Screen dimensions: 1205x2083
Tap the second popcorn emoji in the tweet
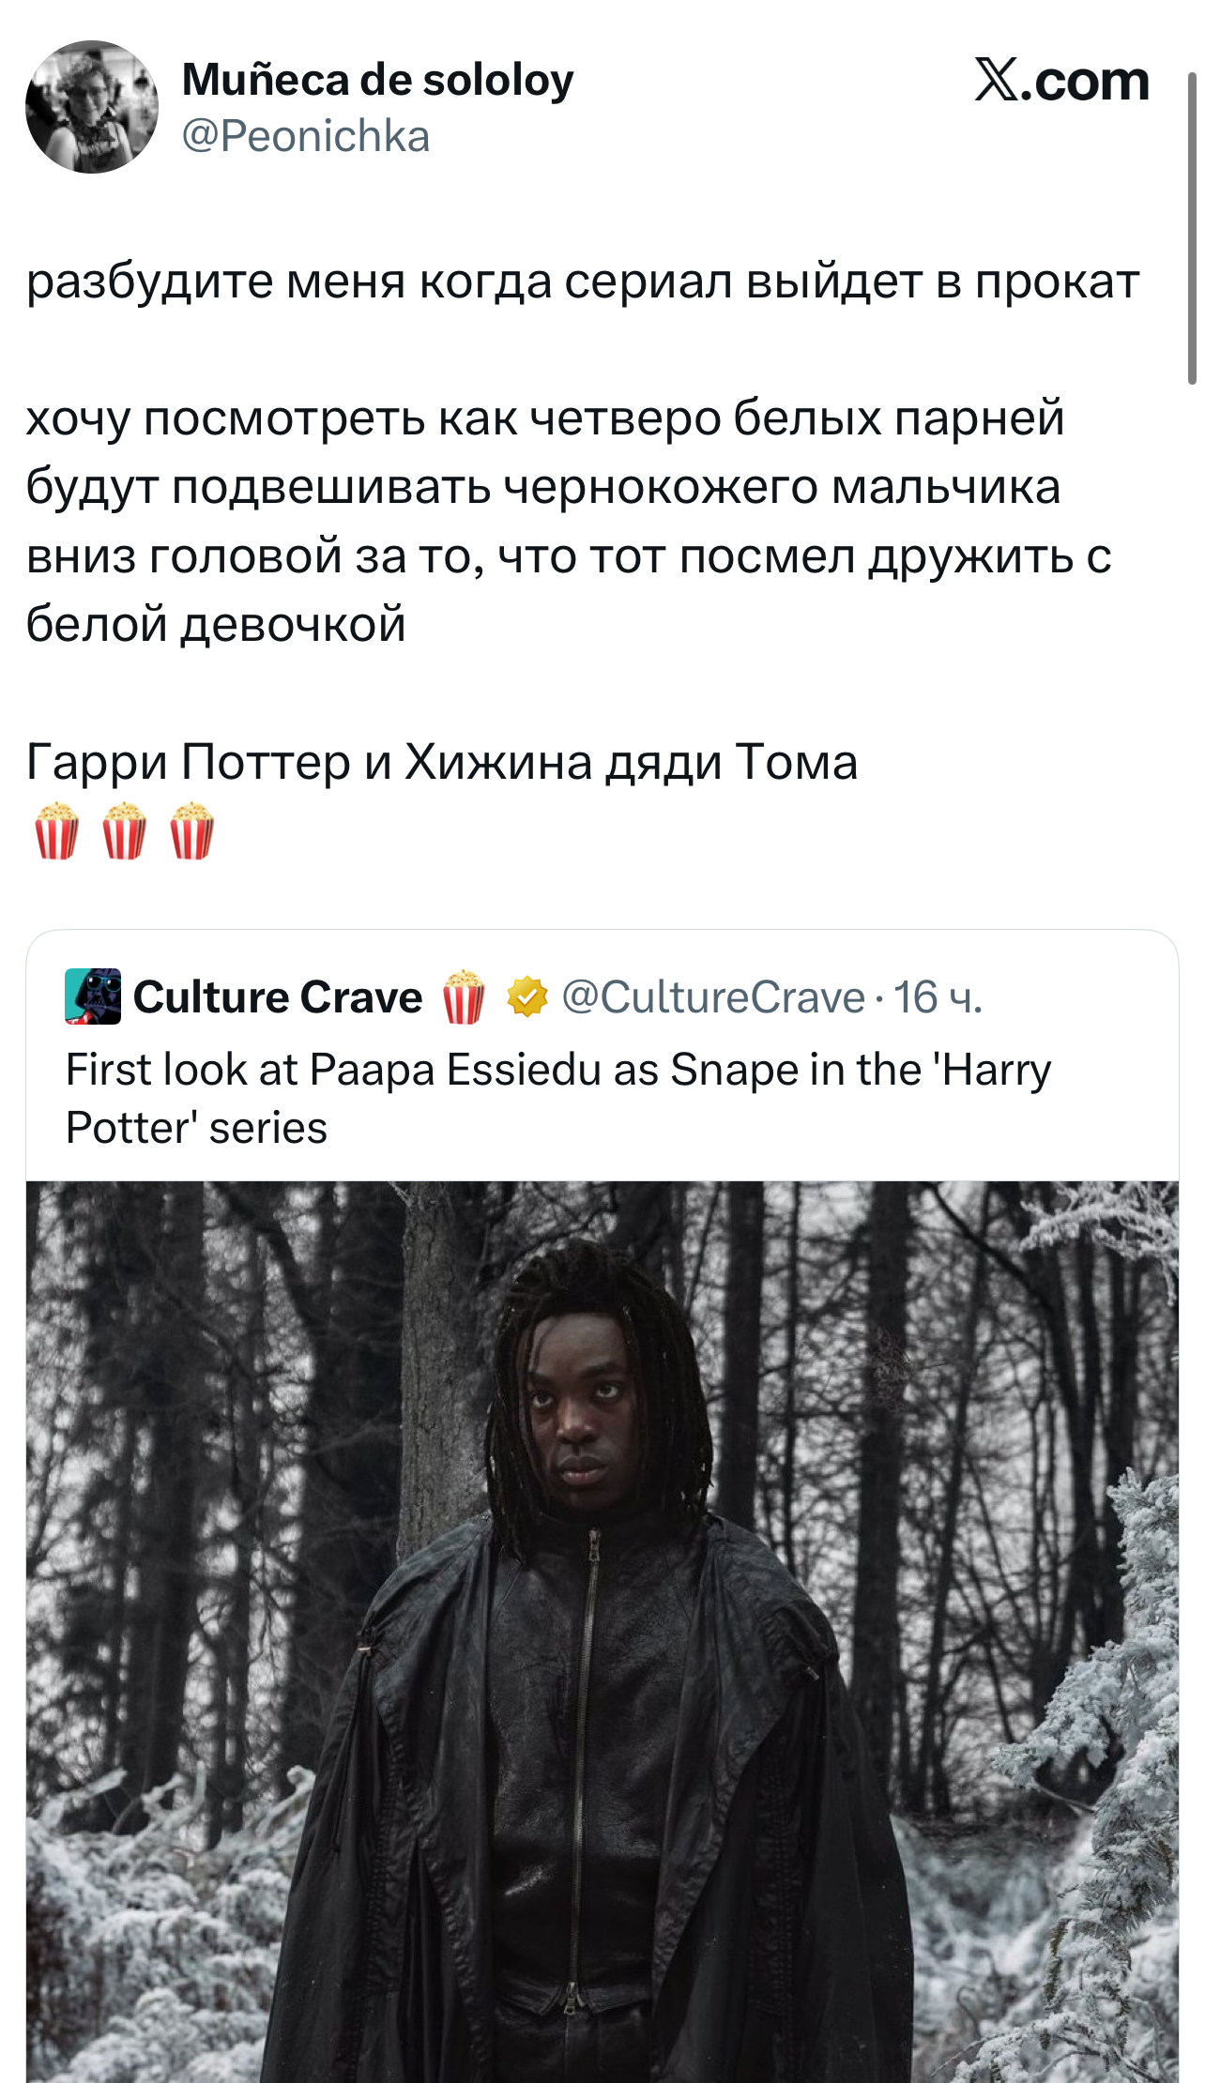125,831
